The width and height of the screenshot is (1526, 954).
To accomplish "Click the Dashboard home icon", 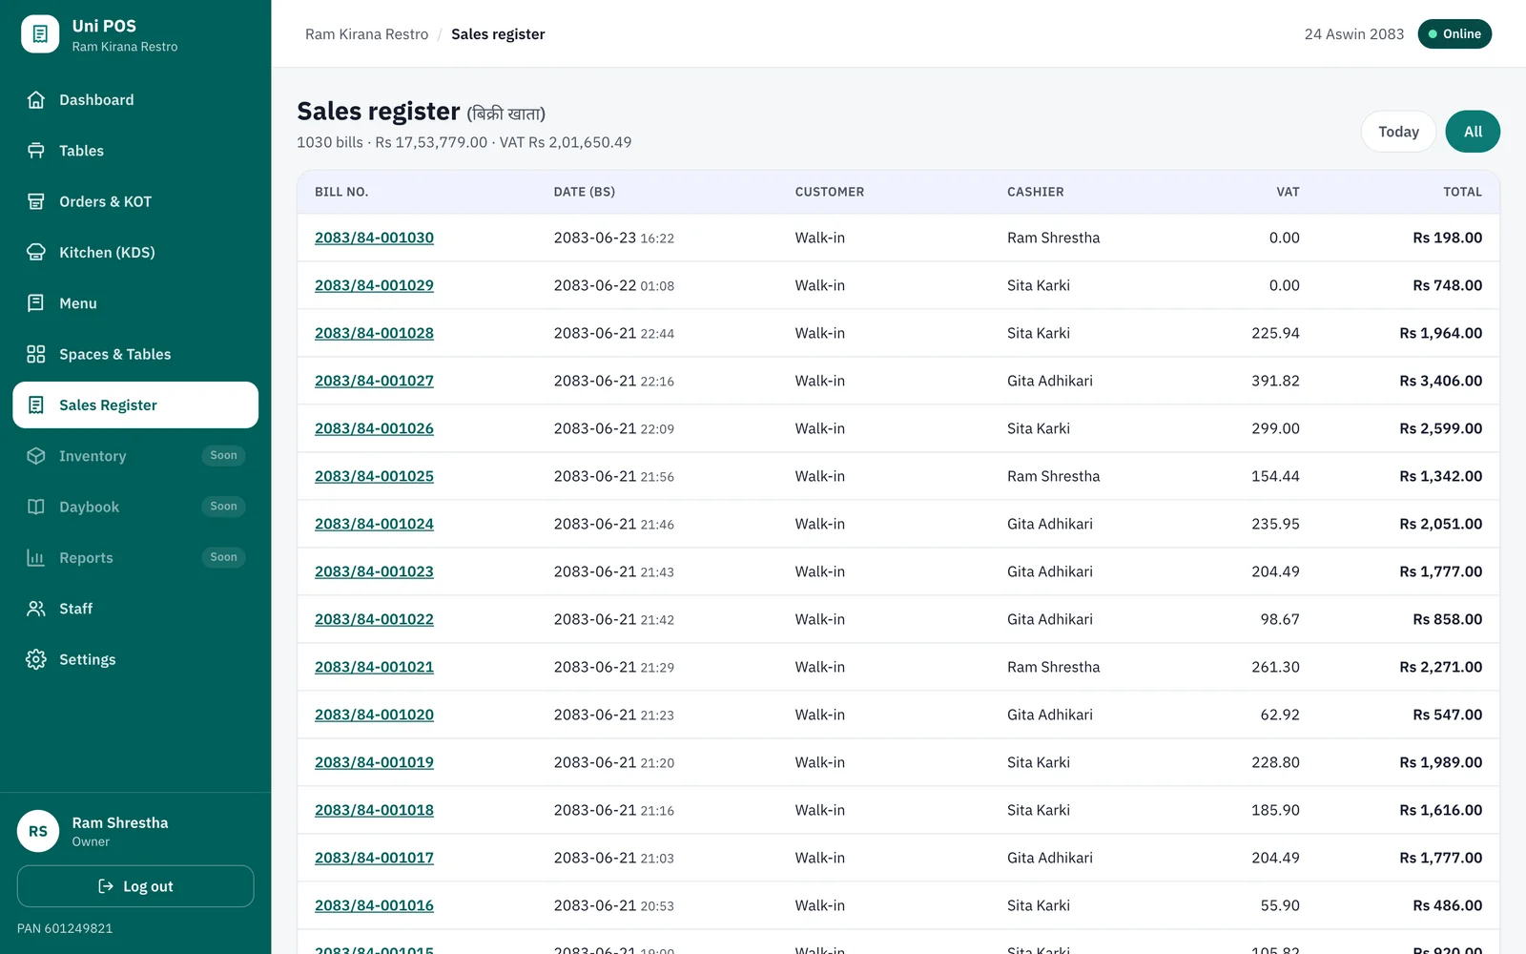I will click(x=36, y=100).
